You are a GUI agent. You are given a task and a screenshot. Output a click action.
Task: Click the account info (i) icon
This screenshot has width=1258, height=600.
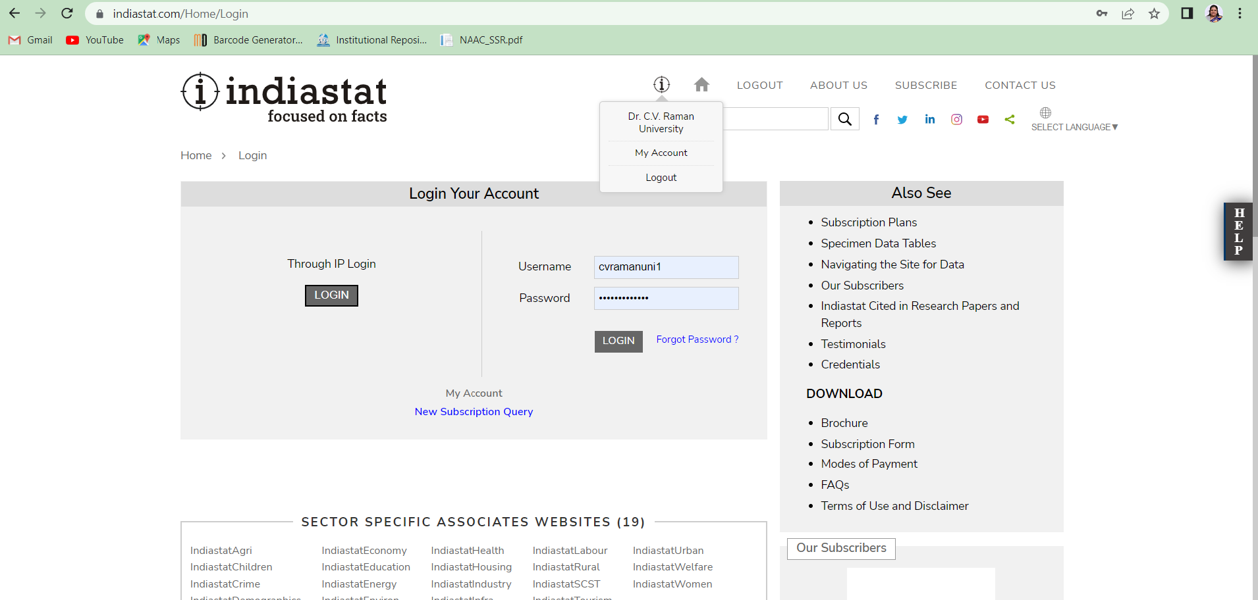(x=661, y=84)
